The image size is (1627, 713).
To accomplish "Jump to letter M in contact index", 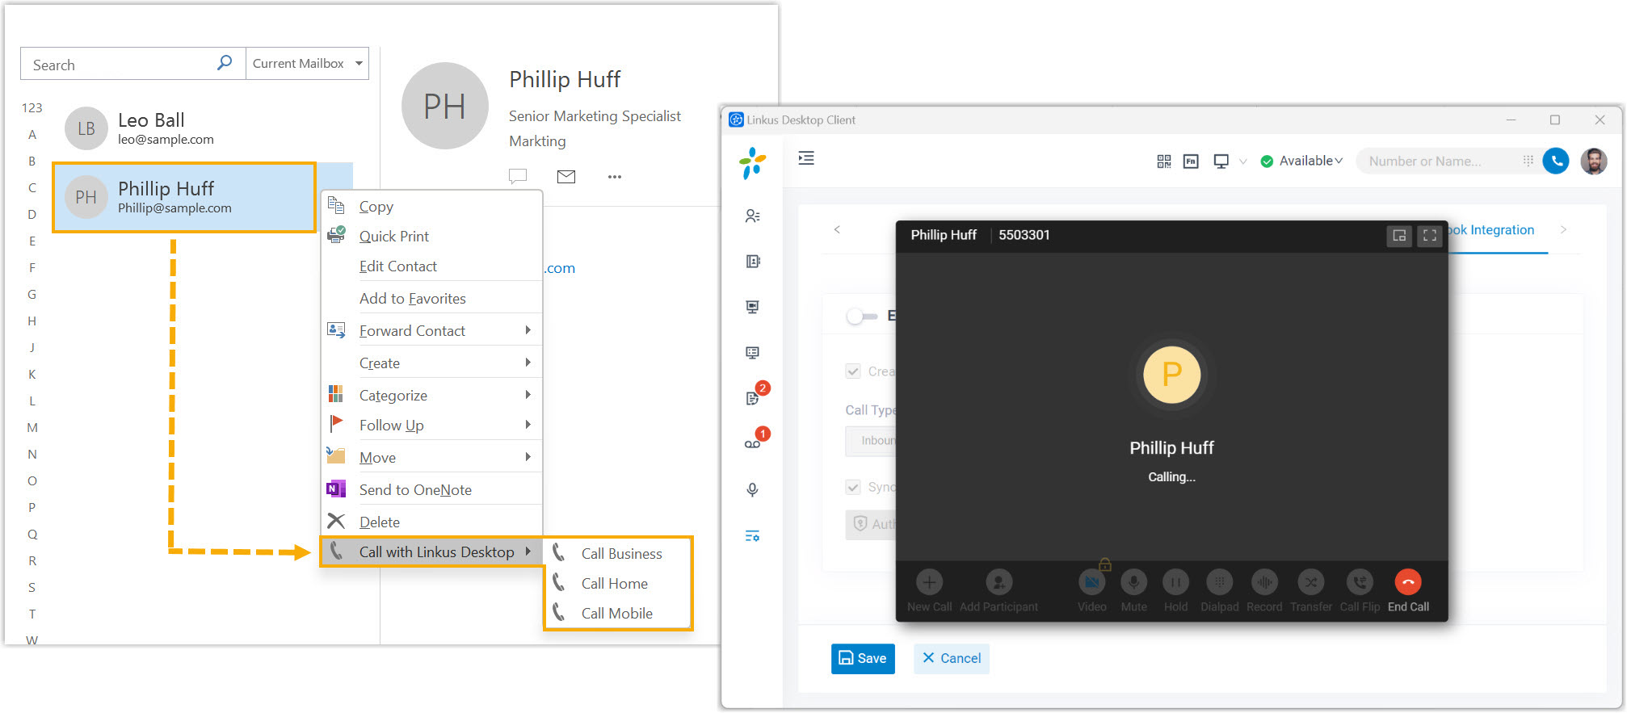I will 32,428.
